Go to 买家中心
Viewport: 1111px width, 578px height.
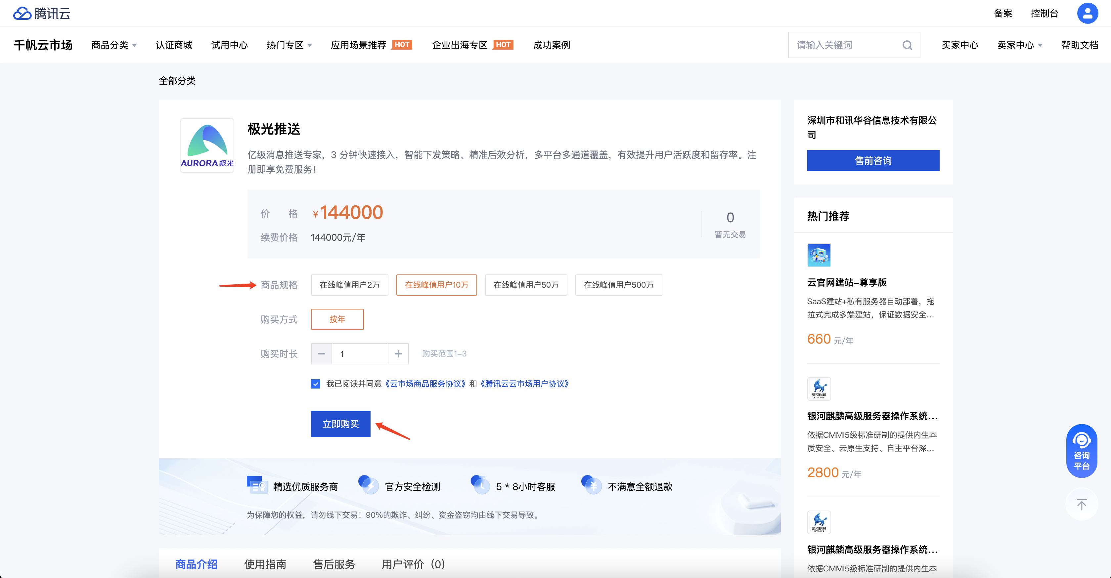pyautogui.click(x=960, y=45)
